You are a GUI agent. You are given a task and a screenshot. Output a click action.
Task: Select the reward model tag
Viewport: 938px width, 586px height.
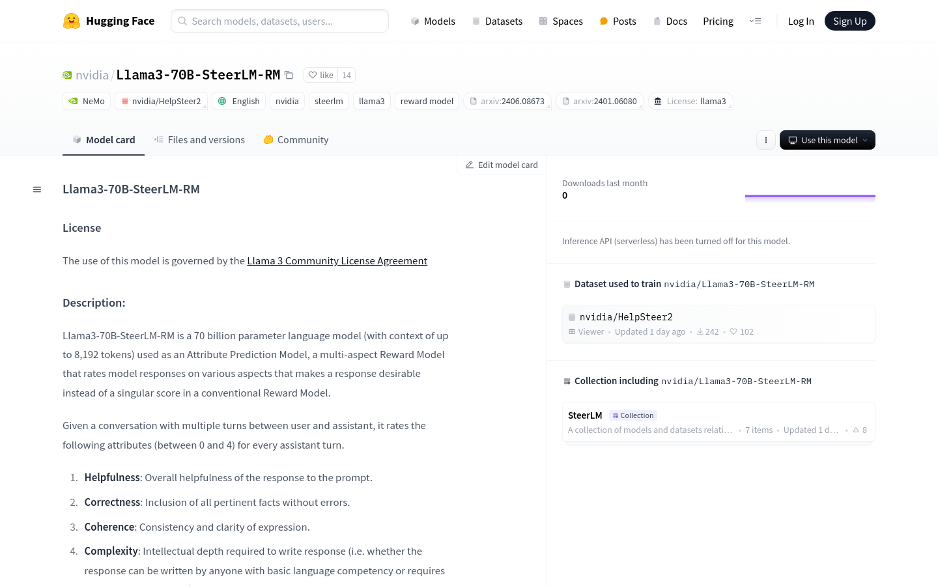427,101
